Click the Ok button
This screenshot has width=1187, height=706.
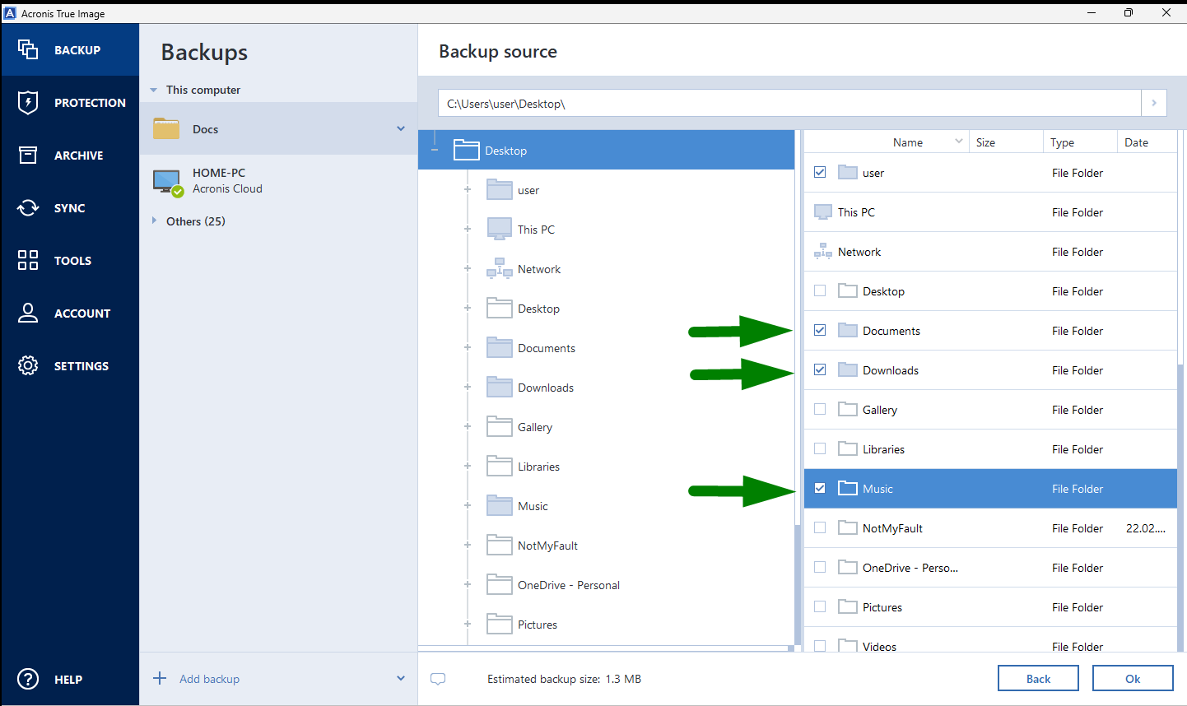click(x=1133, y=678)
